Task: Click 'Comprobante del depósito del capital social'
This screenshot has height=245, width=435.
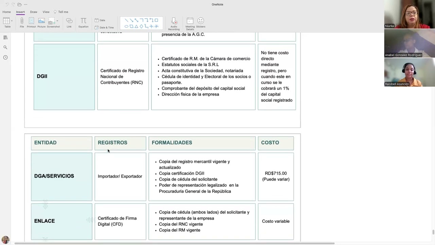Action: pos(203,88)
